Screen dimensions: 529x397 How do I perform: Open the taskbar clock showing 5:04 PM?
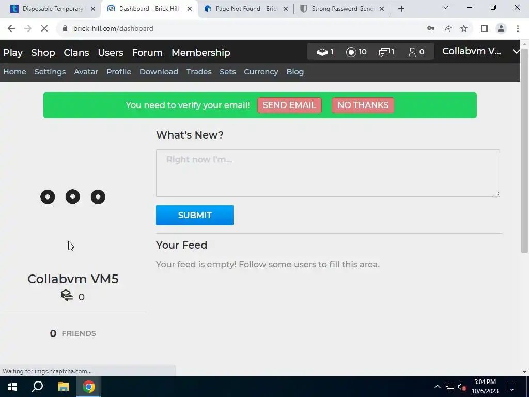485,387
